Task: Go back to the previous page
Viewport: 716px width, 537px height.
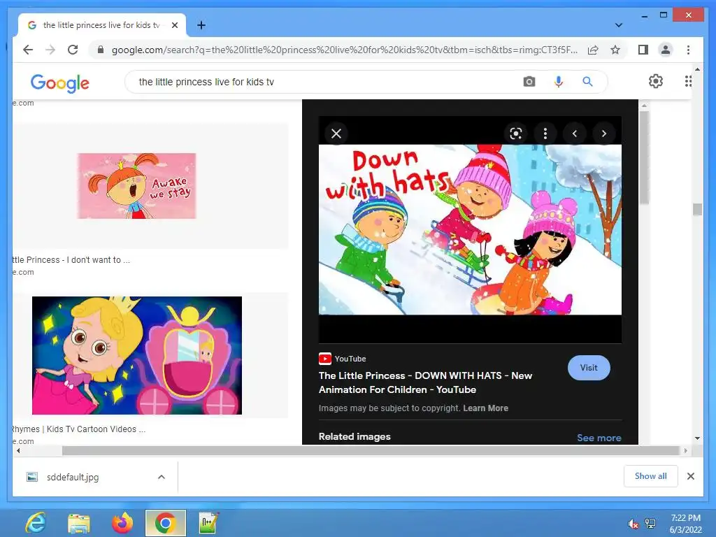Action: [28, 50]
